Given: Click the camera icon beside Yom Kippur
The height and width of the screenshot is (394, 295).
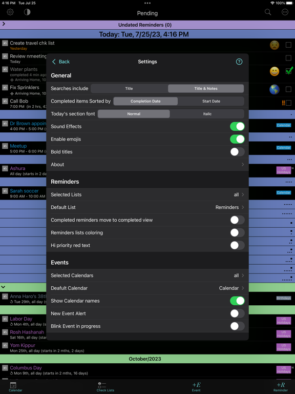Looking at the screenshot, I should point(5,345).
